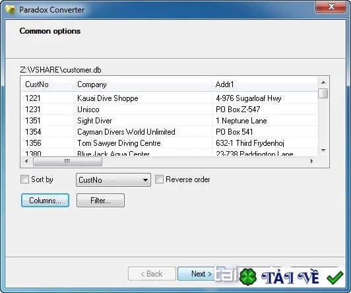Click the horizontal scrollbar thumb
This screenshot has width=351, height=293.
(67, 161)
